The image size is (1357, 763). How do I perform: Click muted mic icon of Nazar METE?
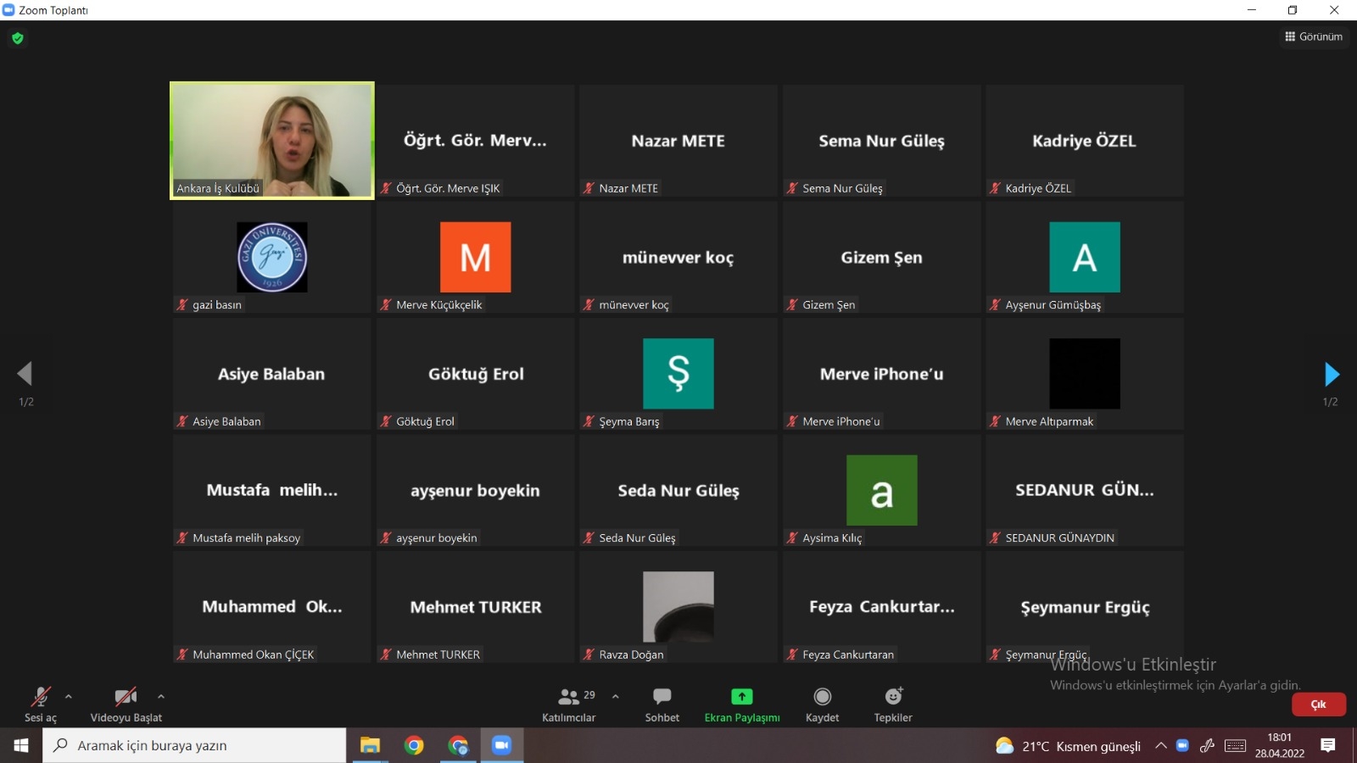click(x=589, y=188)
